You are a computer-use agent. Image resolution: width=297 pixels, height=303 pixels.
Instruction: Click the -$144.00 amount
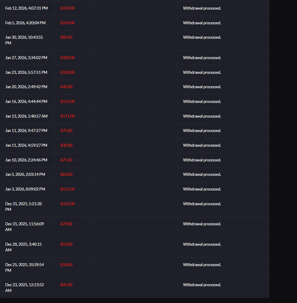pos(67,23)
